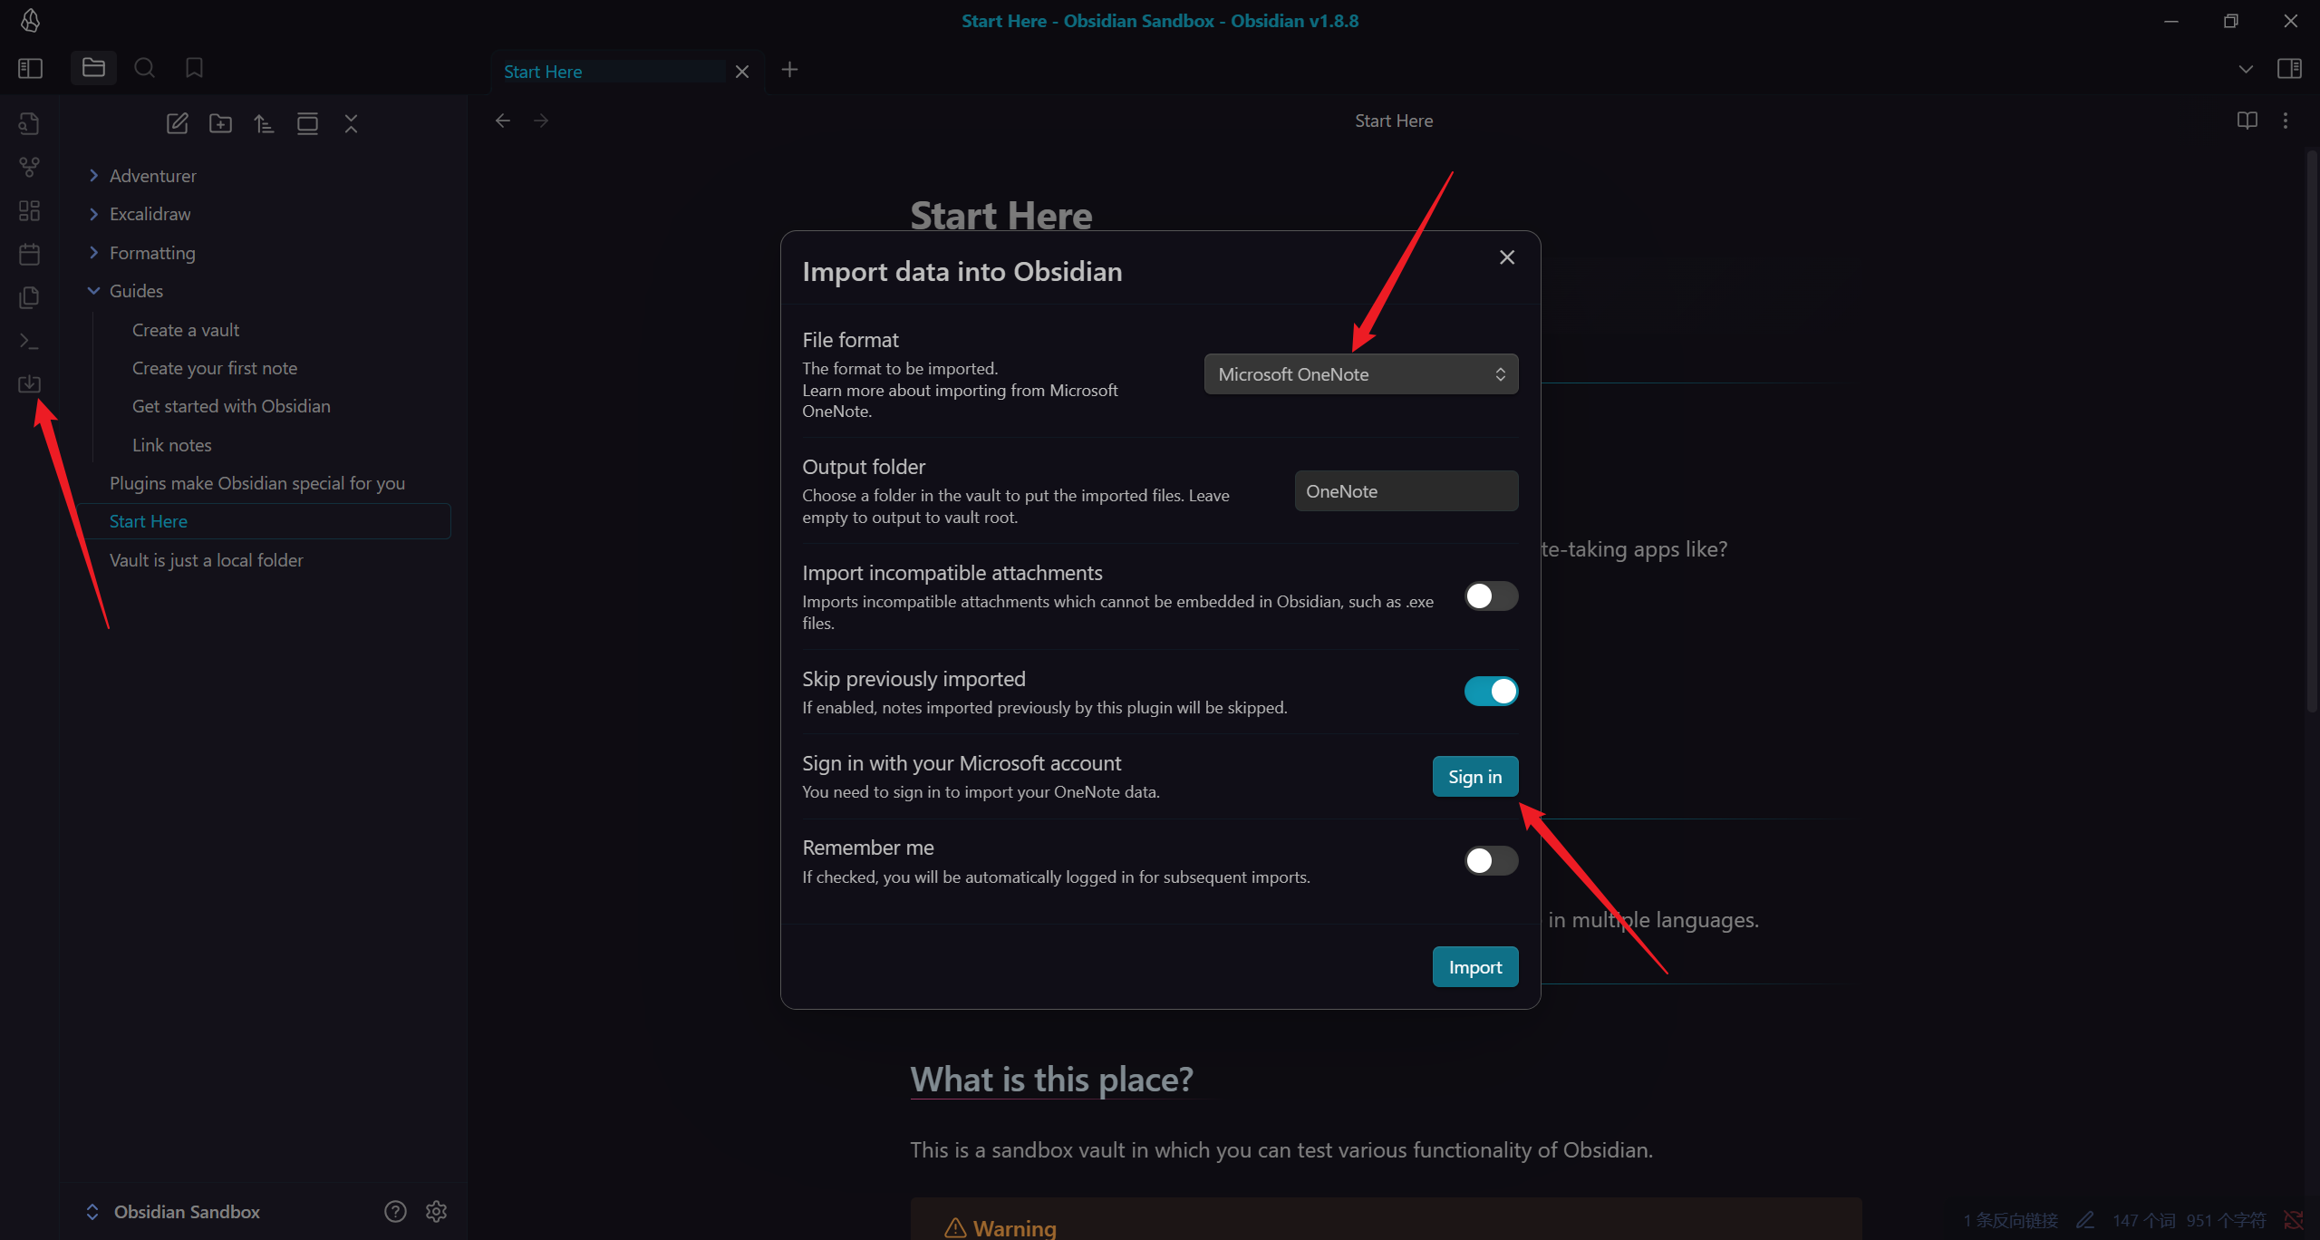Viewport: 2320px width, 1240px height.
Task: Open the search magnifier icon
Action: pos(144,68)
